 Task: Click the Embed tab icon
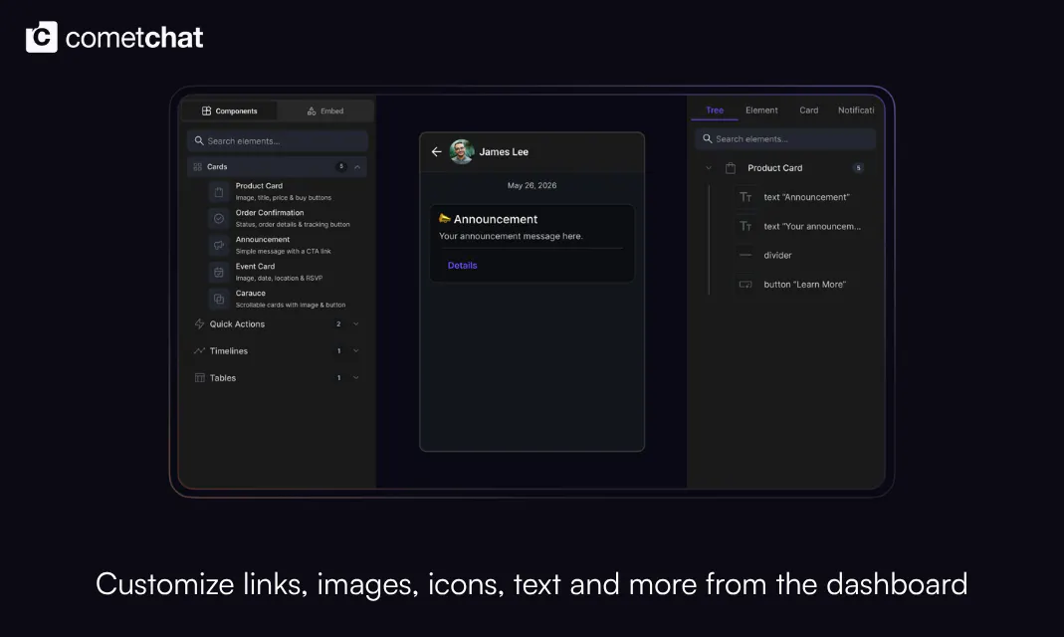coord(312,110)
